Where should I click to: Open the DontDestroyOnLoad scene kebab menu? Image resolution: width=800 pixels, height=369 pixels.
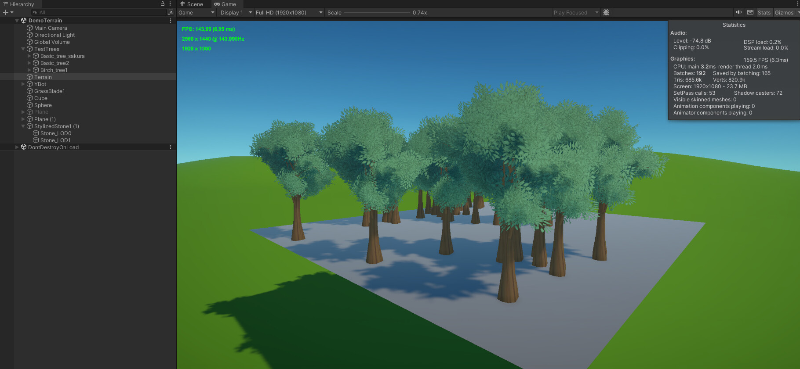click(171, 147)
